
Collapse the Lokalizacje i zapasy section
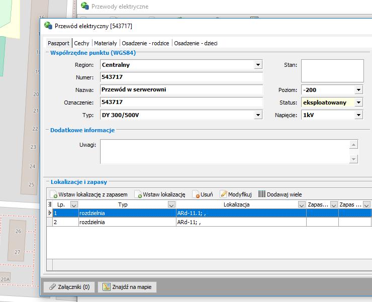[47, 181]
